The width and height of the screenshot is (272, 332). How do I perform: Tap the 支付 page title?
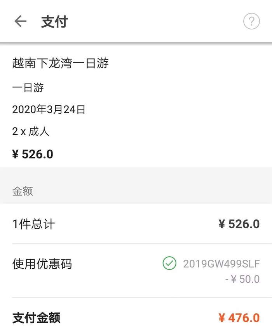pyautogui.click(x=54, y=22)
